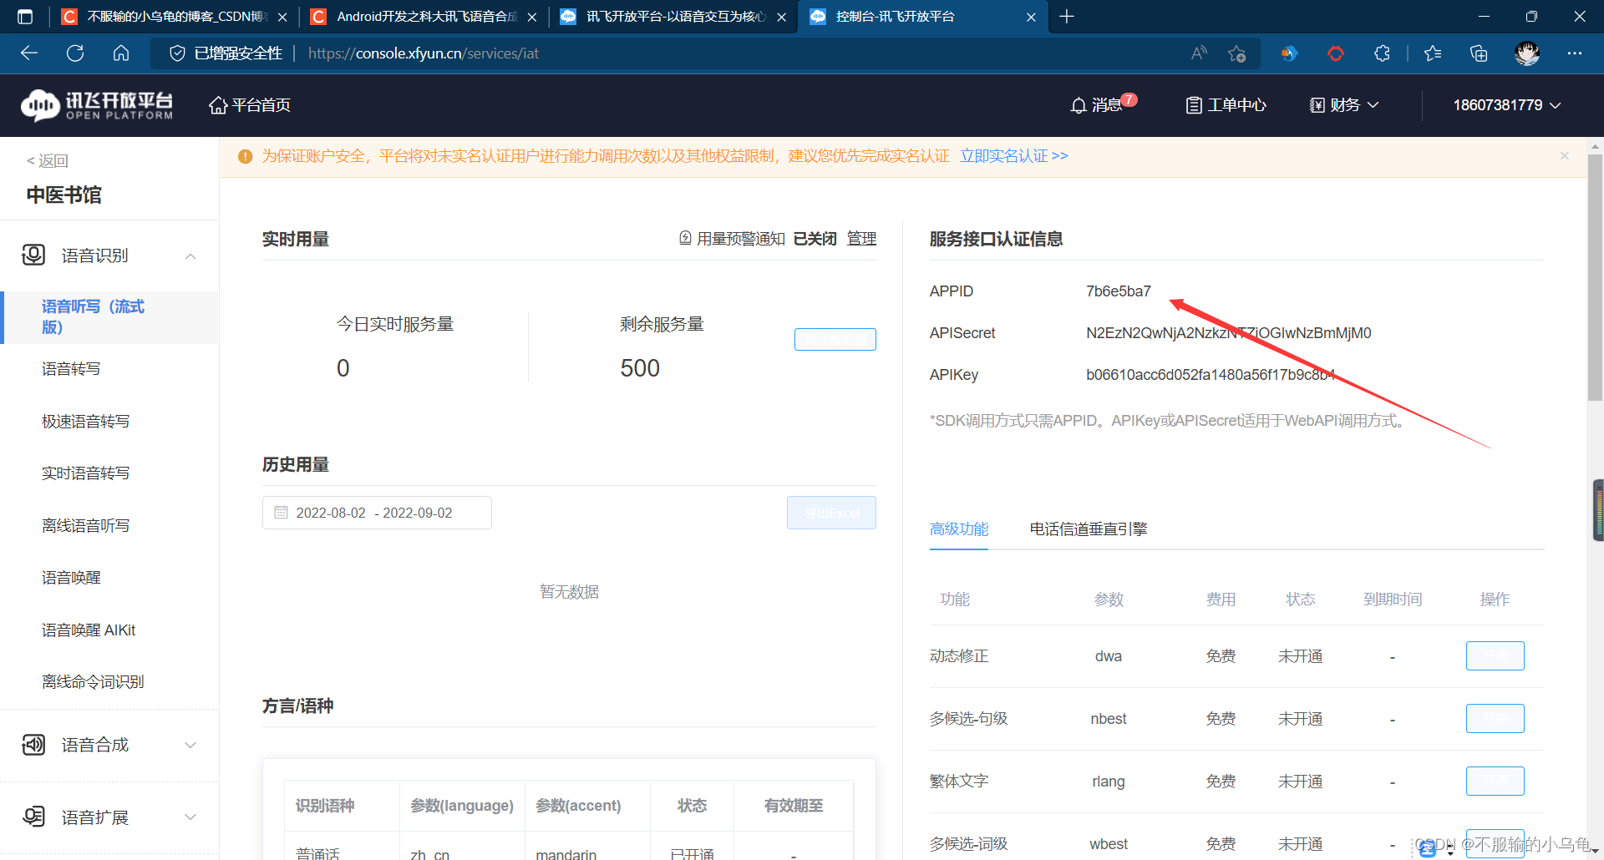The height and width of the screenshot is (860, 1604).
Task: Click the blue-orange extension icon in toolbar
Action: (x=1289, y=53)
